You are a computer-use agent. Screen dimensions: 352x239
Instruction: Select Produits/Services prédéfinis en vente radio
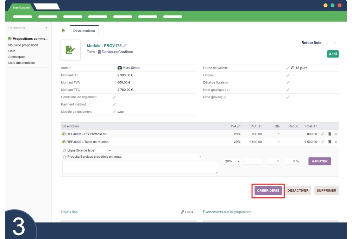coord(64,157)
